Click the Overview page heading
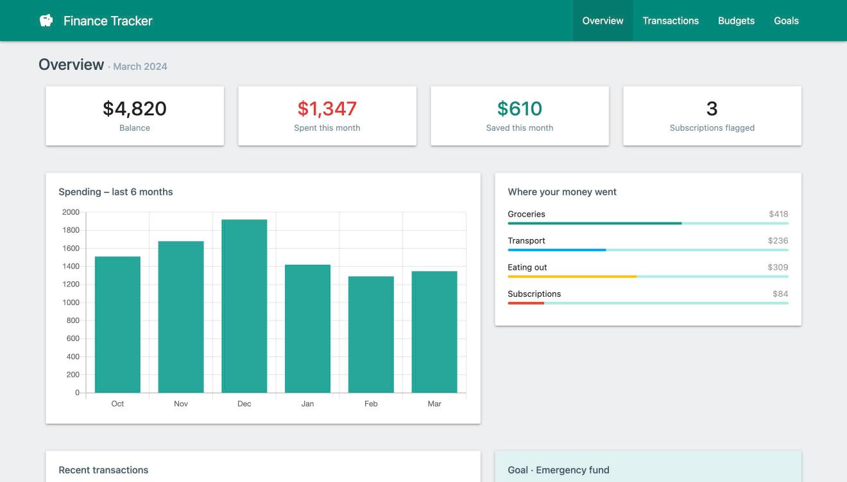Image resolution: width=847 pixels, height=482 pixels. click(x=71, y=65)
